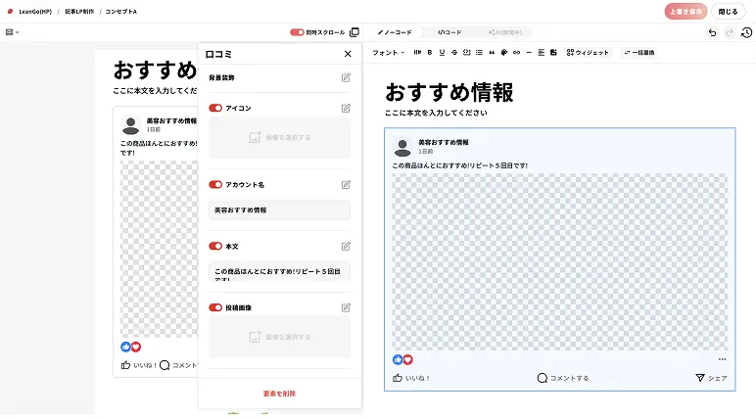Switch to the ノーコード tab
The image size is (756, 419).
coord(395,32)
